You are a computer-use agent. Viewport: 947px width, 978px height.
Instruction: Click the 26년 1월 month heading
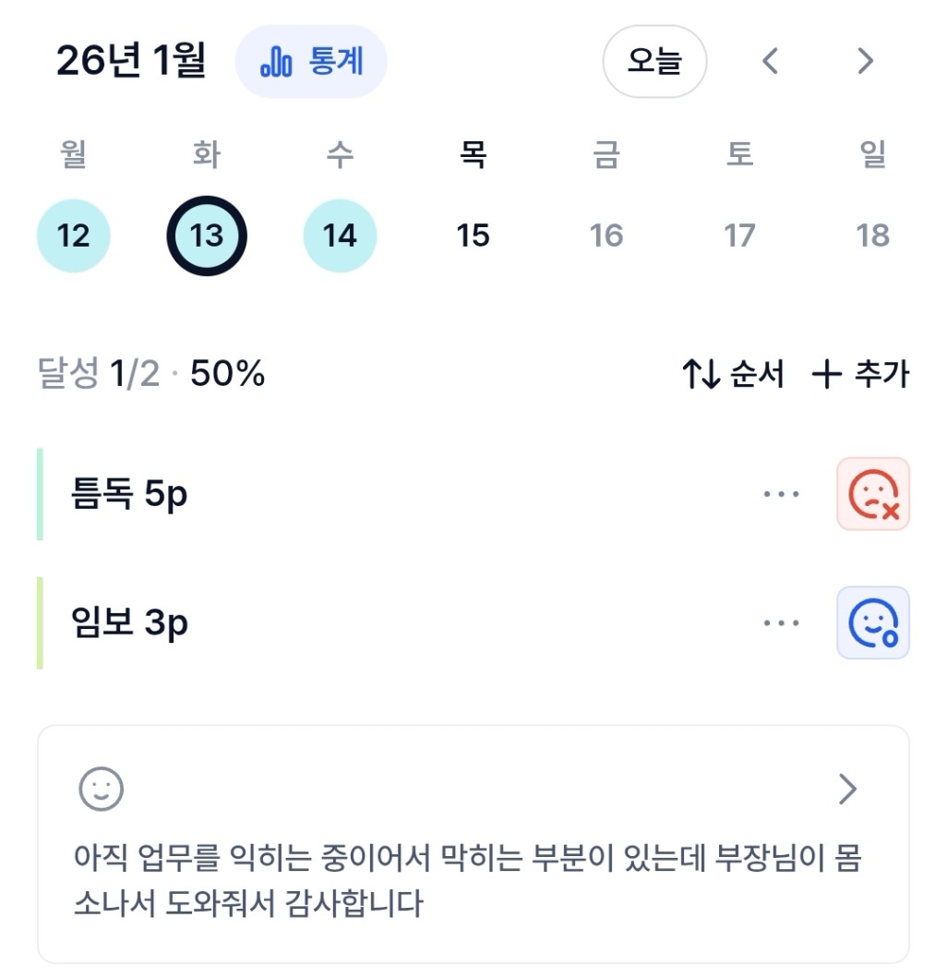click(x=131, y=61)
